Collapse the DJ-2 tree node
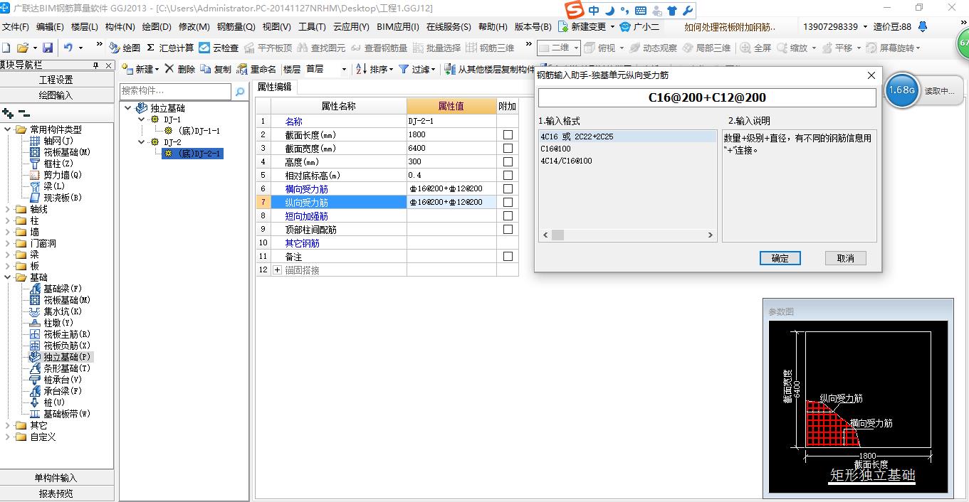 click(141, 142)
